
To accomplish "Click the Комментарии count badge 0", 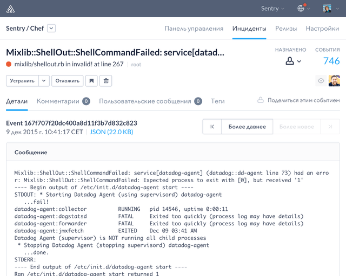I will [x=86, y=101].
